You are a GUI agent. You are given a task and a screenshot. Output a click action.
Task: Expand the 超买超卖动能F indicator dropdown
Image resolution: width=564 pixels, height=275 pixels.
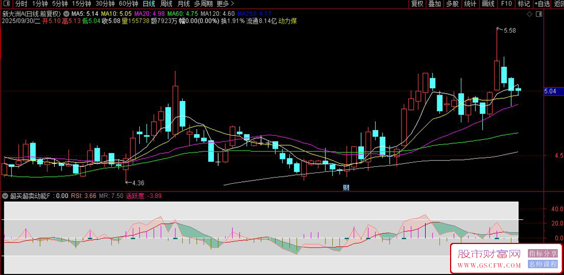(5, 197)
